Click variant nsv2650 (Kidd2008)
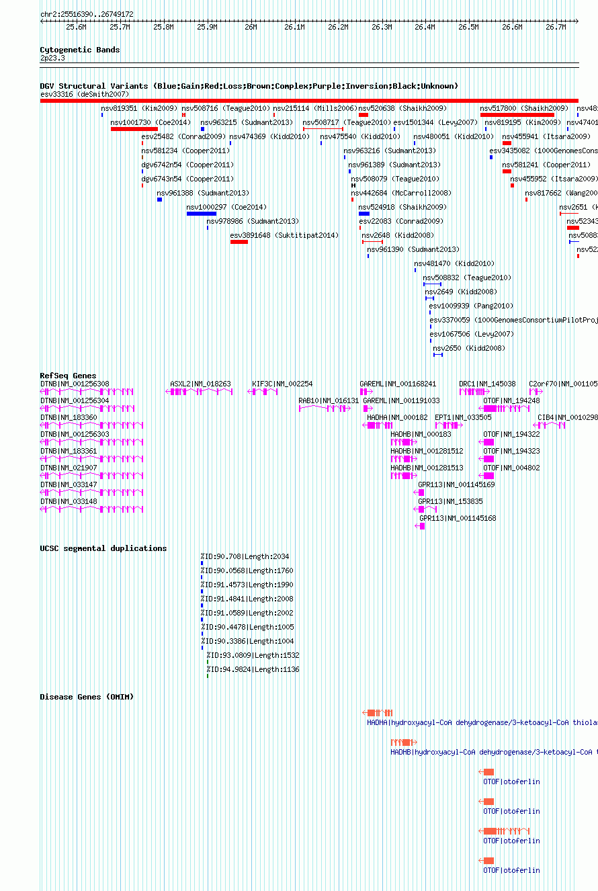598x891 pixels. click(x=469, y=348)
